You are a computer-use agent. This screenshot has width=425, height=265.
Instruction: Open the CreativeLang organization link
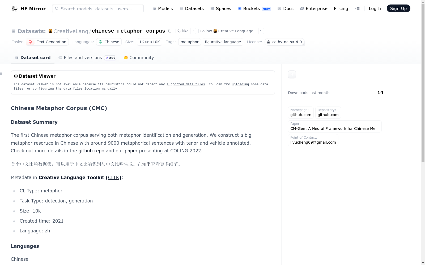[x=71, y=31]
